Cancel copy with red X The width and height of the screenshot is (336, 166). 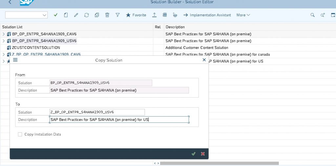click(203, 154)
